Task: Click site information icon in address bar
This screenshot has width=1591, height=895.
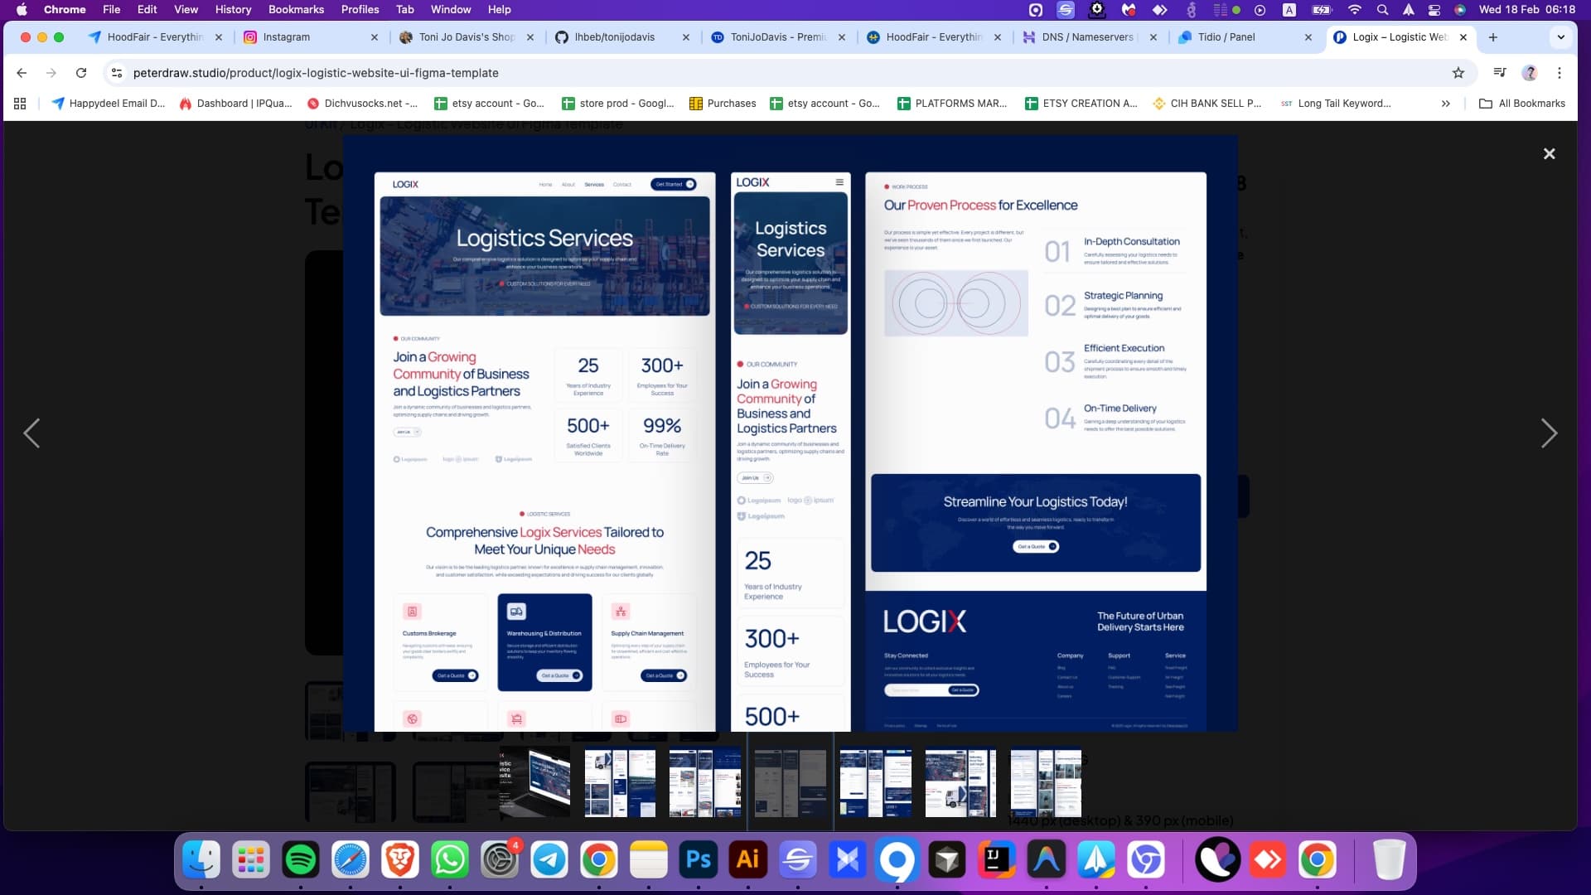Action: click(x=117, y=73)
